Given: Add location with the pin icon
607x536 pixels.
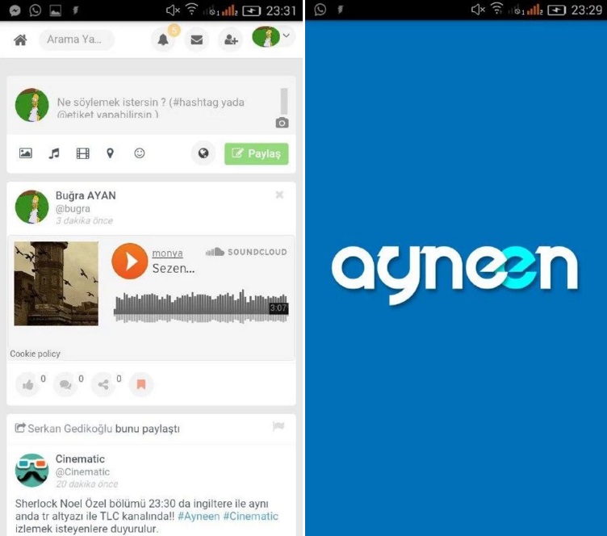Looking at the screenshot, I should coord(111,153).
